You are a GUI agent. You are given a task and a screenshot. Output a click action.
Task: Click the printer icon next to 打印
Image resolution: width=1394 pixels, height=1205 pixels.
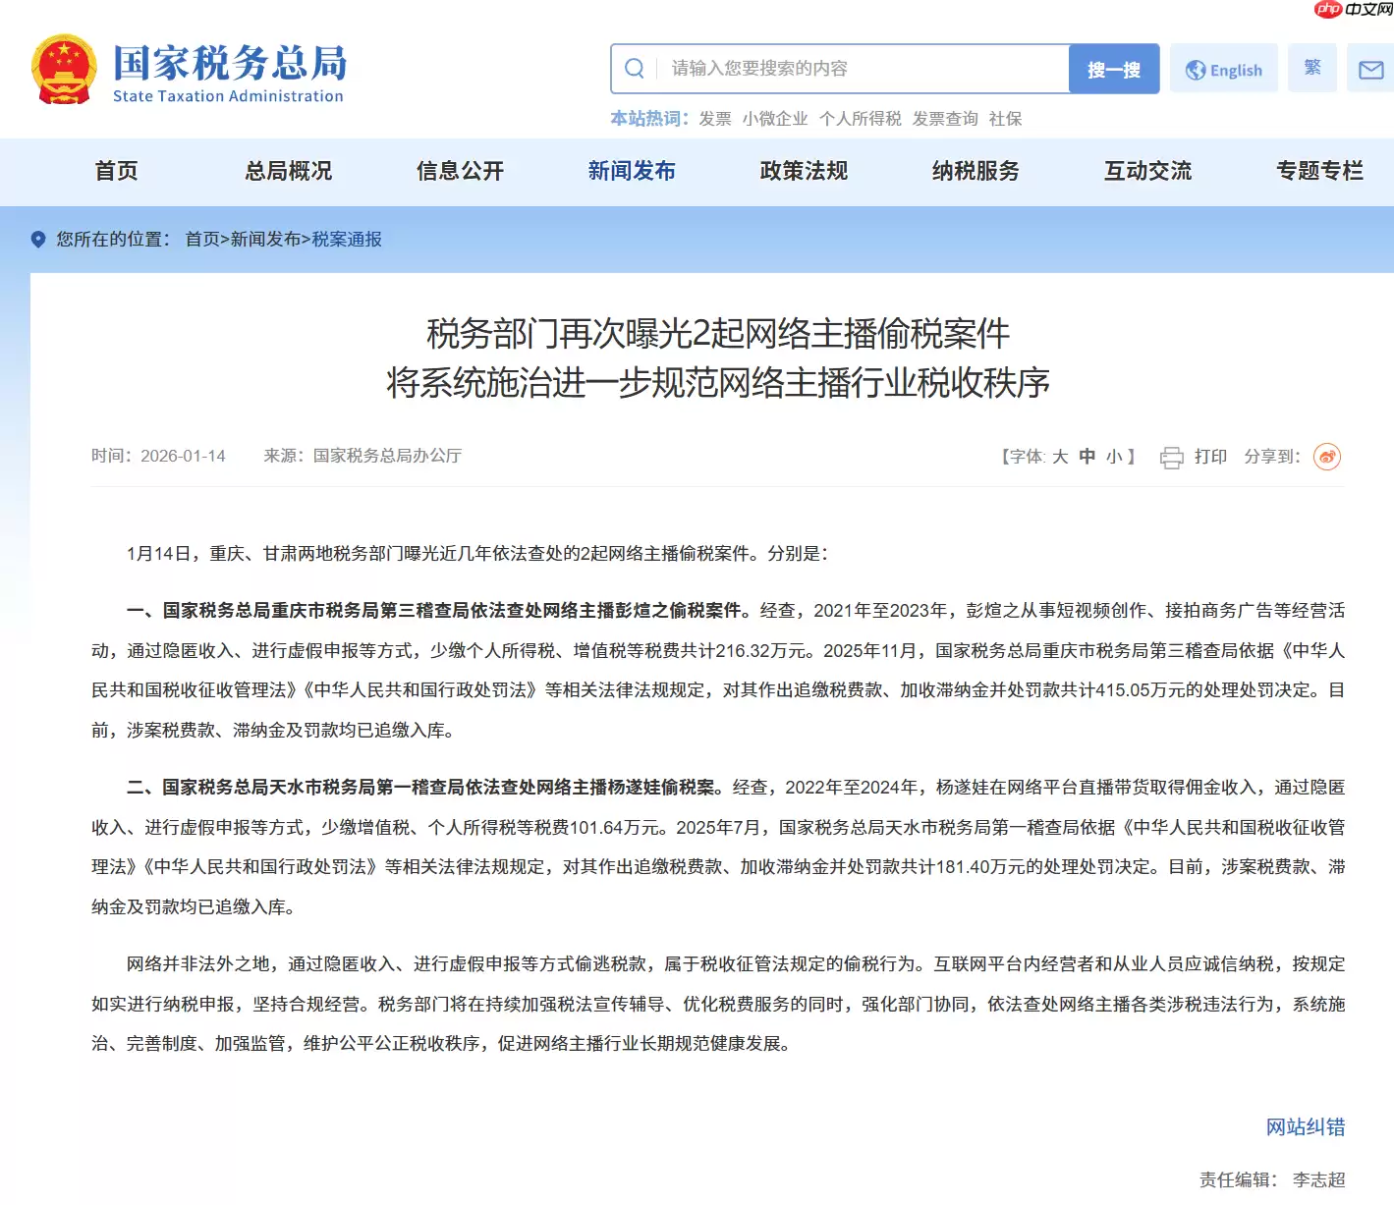point(1170,456)
